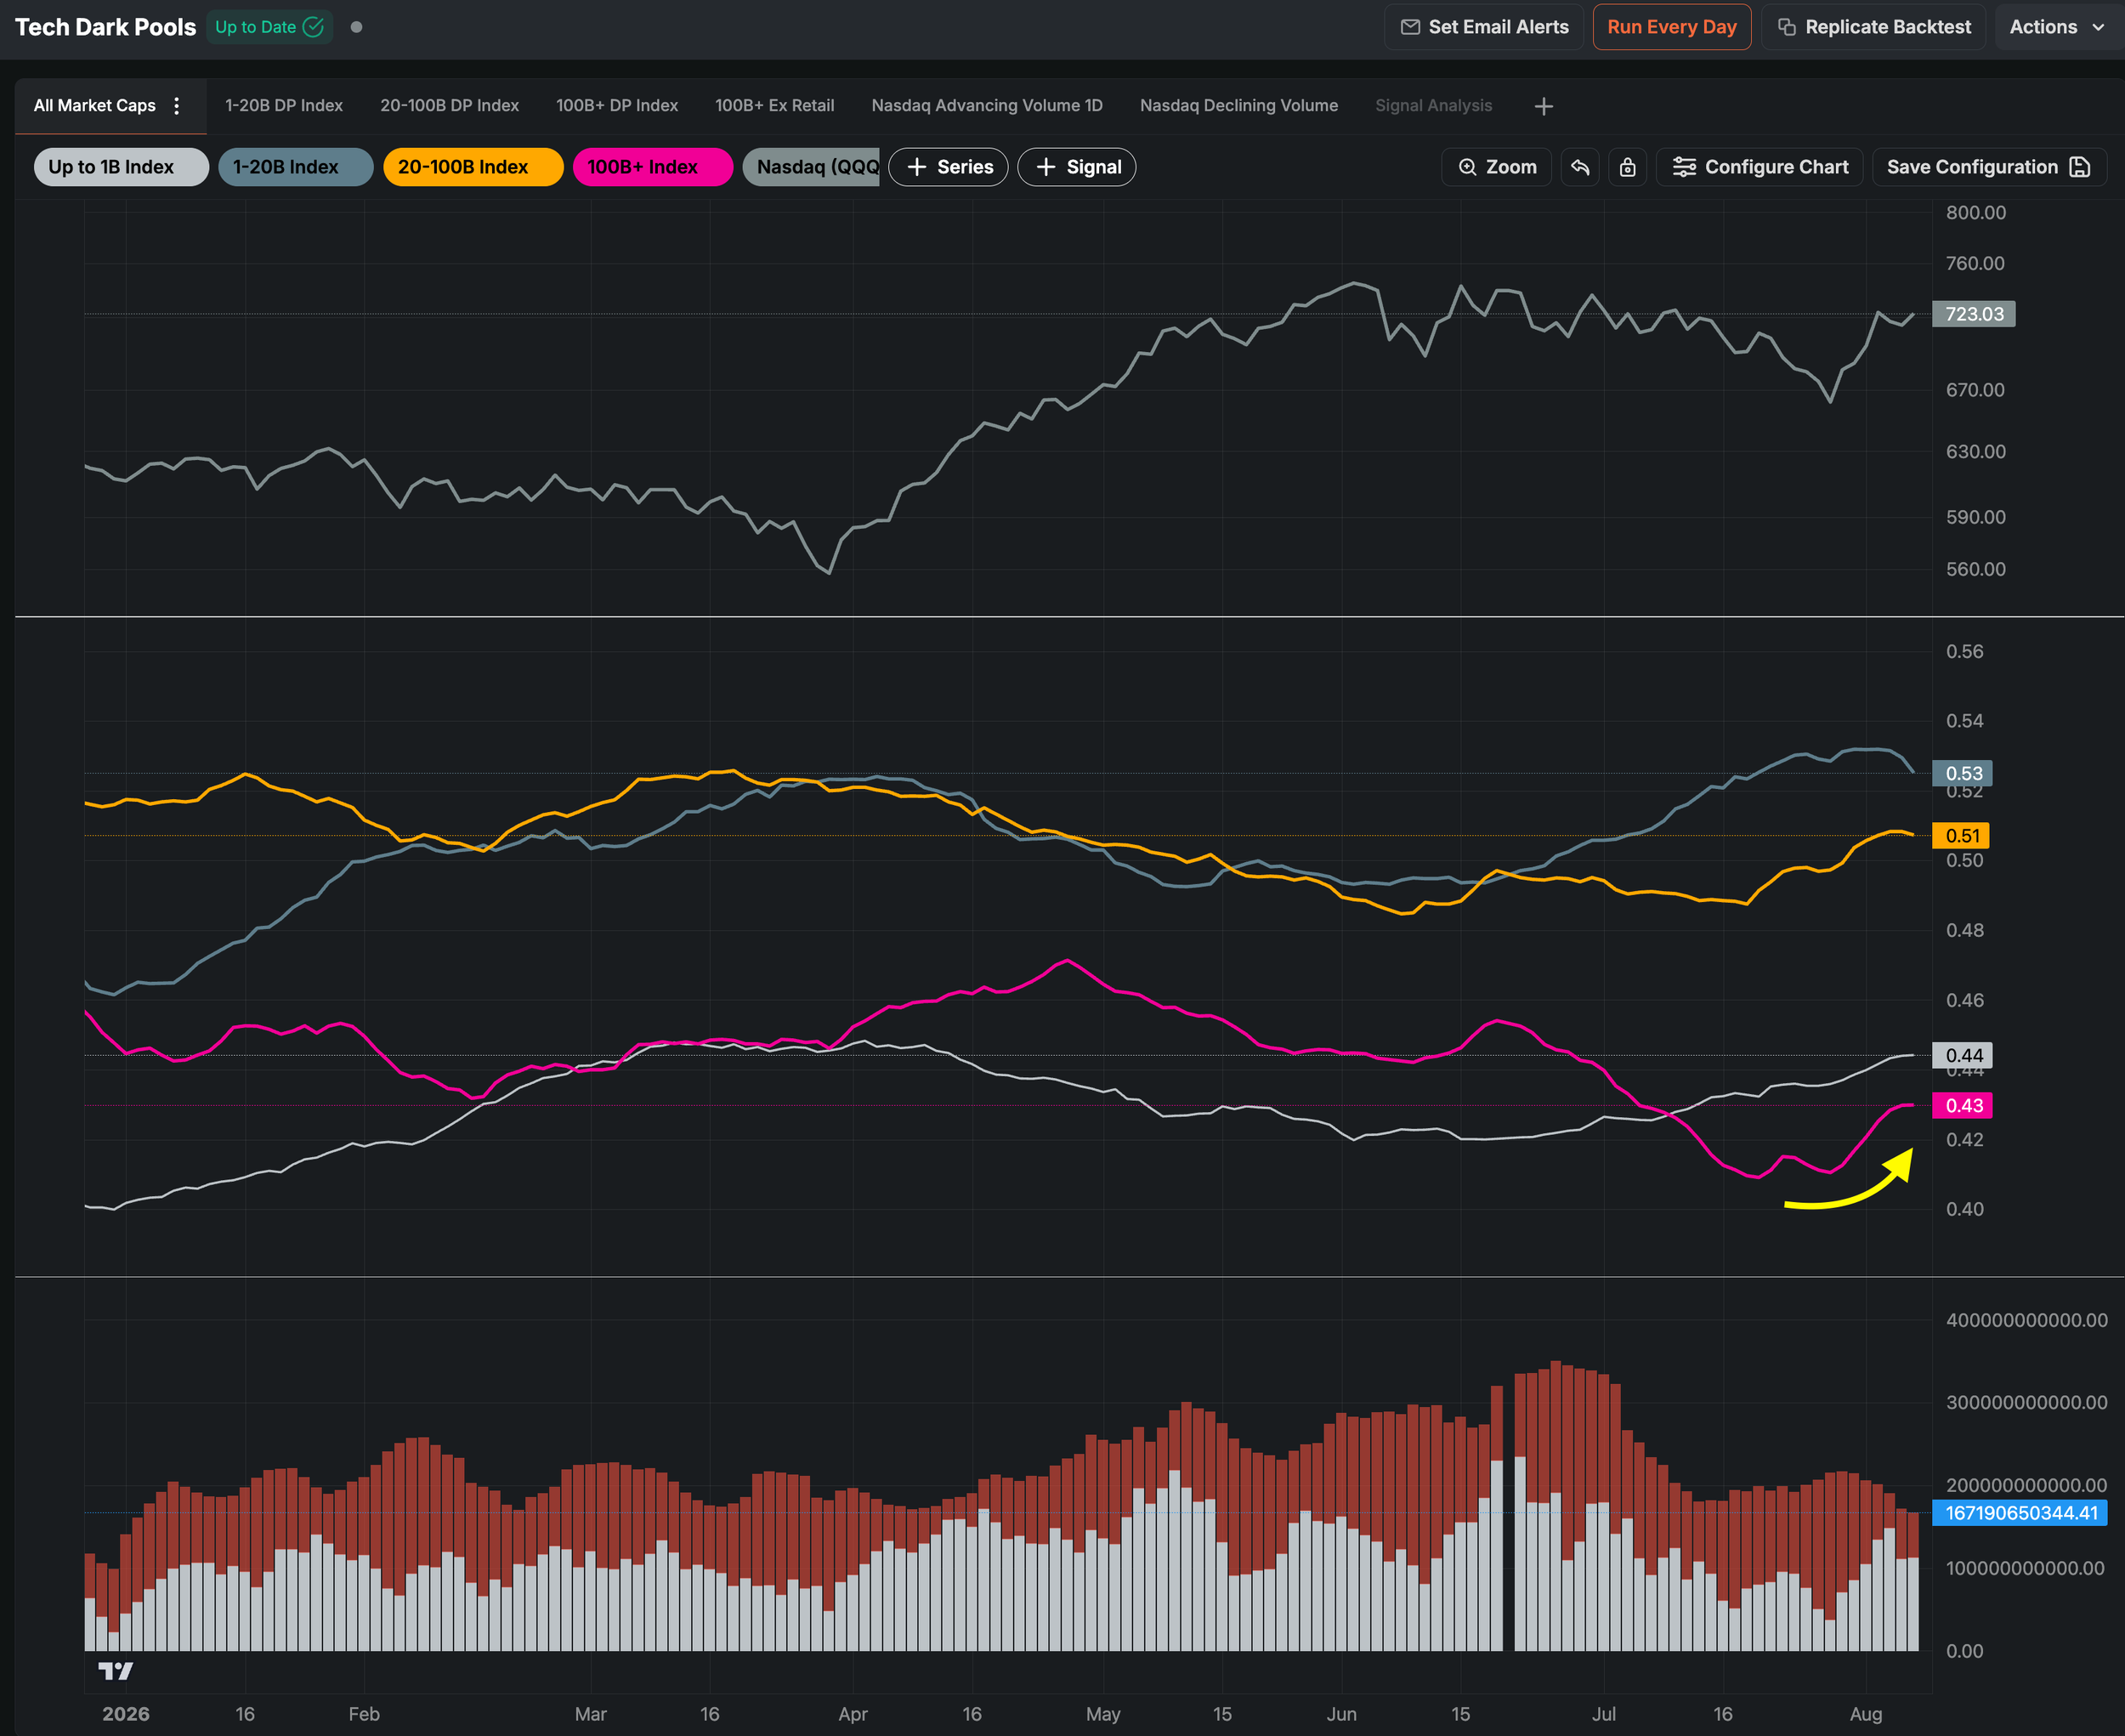Viewport: 2125px width, 1736px height.
Task: Click the undo arrow icon
Action: (1580, 167)
